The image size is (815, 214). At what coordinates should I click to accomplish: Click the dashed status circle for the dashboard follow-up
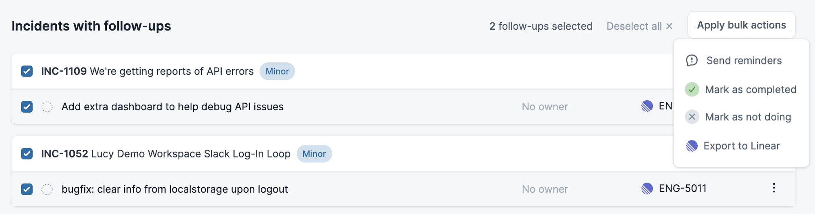click(47, 107)
